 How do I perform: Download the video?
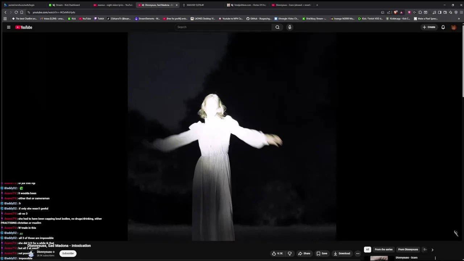tap(342, 253)
